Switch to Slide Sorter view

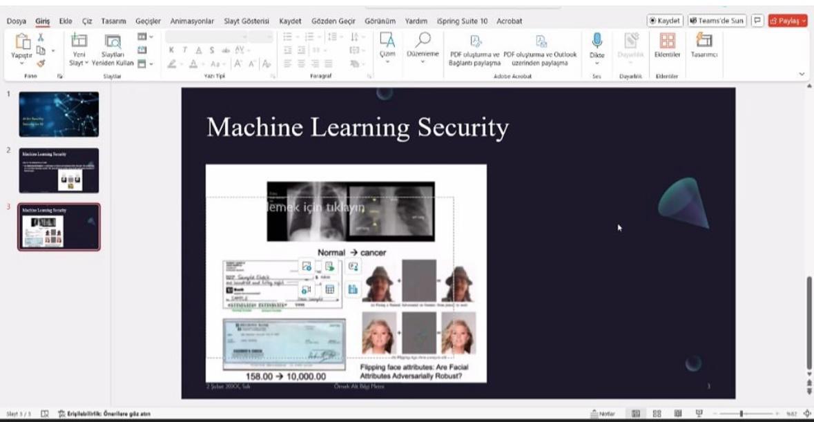point(657,414)
